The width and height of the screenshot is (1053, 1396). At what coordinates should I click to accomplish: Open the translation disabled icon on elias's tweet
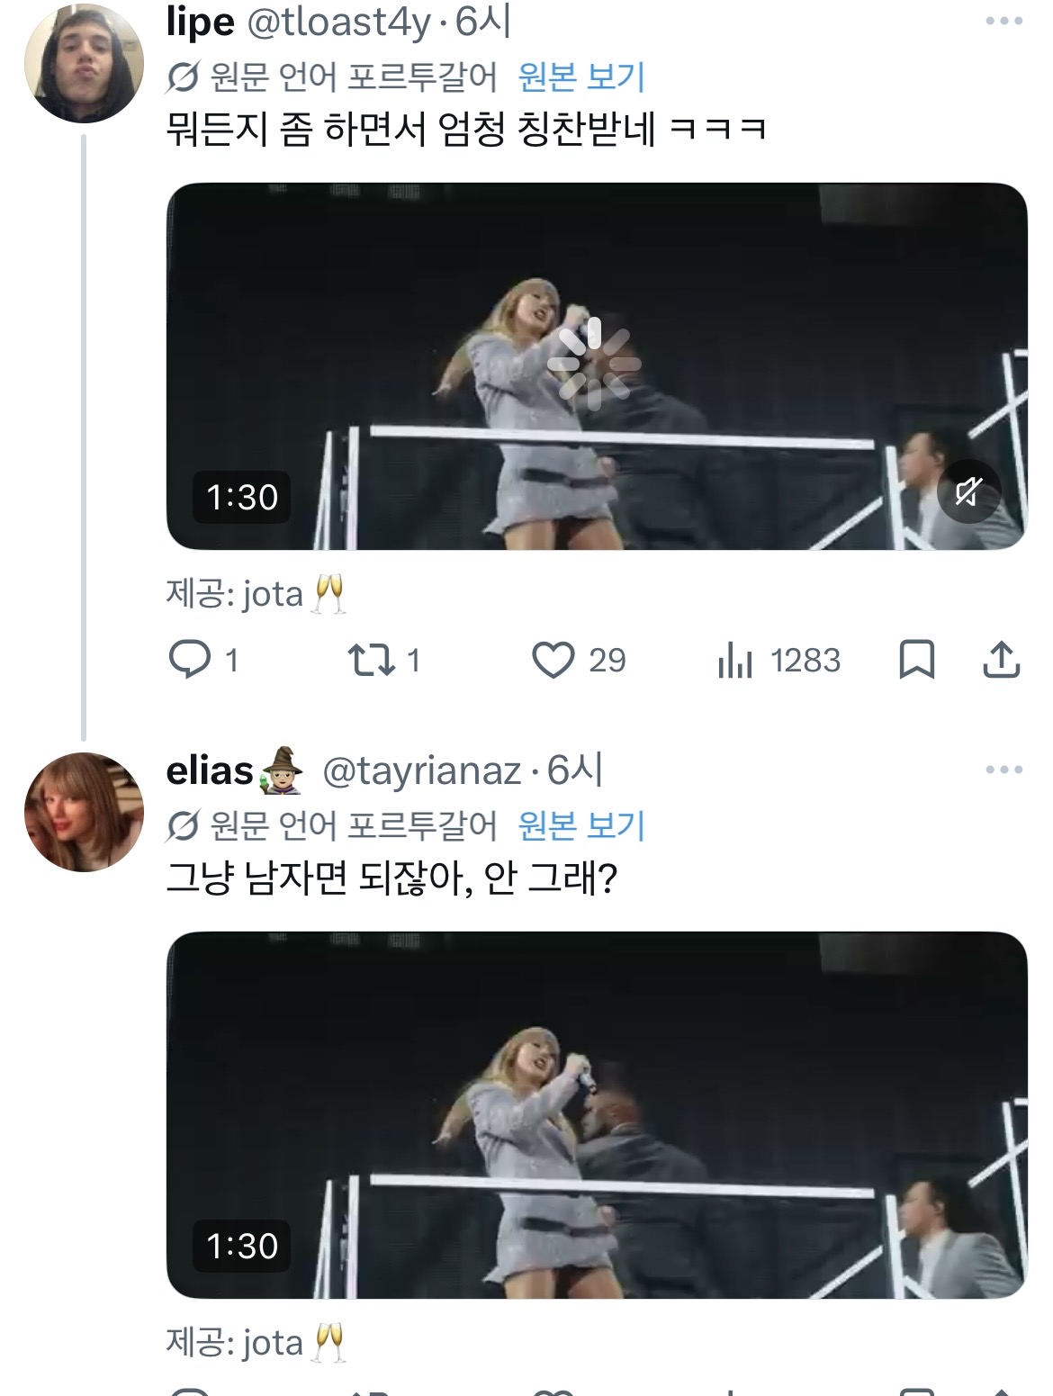point(183,825)
